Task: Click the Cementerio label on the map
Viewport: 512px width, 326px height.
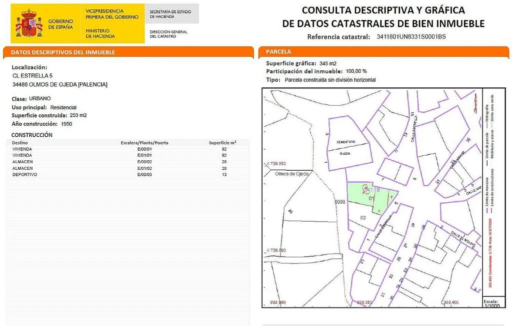Action: click(346, 142)
